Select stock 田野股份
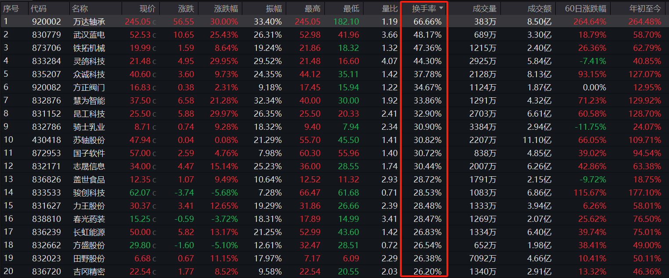 click(89, 258)
